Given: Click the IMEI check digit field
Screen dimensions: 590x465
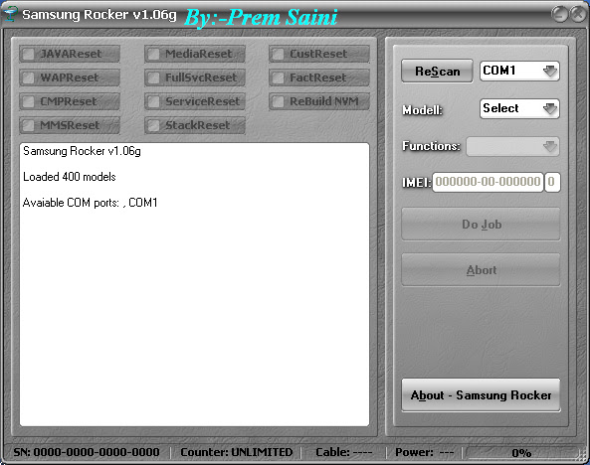Looking at the screenshot, I should pos(552,182).
